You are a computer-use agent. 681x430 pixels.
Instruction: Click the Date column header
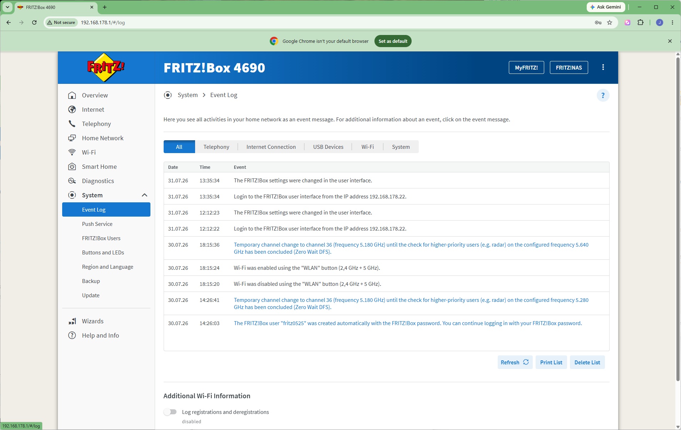173,167
